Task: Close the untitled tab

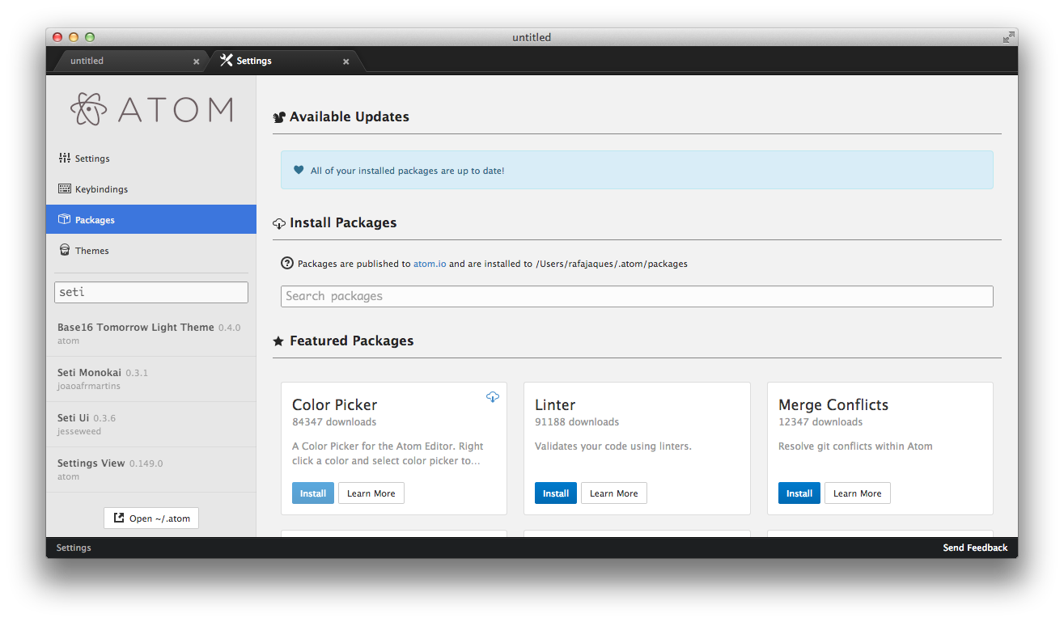Action: [196, 61]
